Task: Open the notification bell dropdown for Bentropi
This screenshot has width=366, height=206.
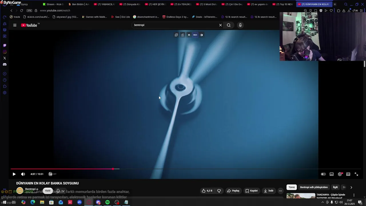Action: pyautogui.click(x=60, y=191)
